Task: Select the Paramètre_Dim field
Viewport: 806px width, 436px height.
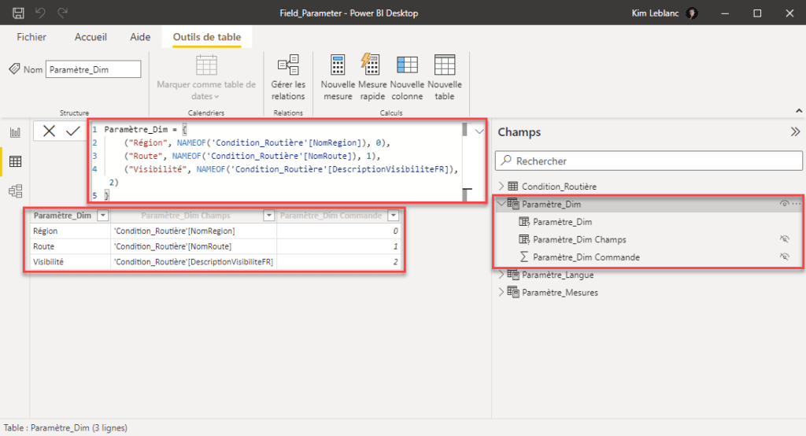Action: [562, 222]
